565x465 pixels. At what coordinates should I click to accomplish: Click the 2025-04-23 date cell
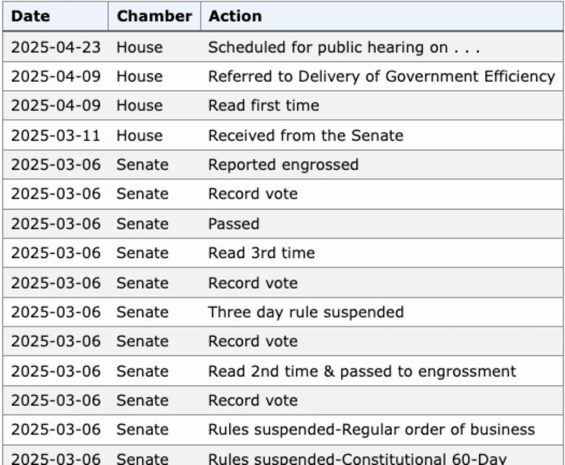[x=56, y=47]
